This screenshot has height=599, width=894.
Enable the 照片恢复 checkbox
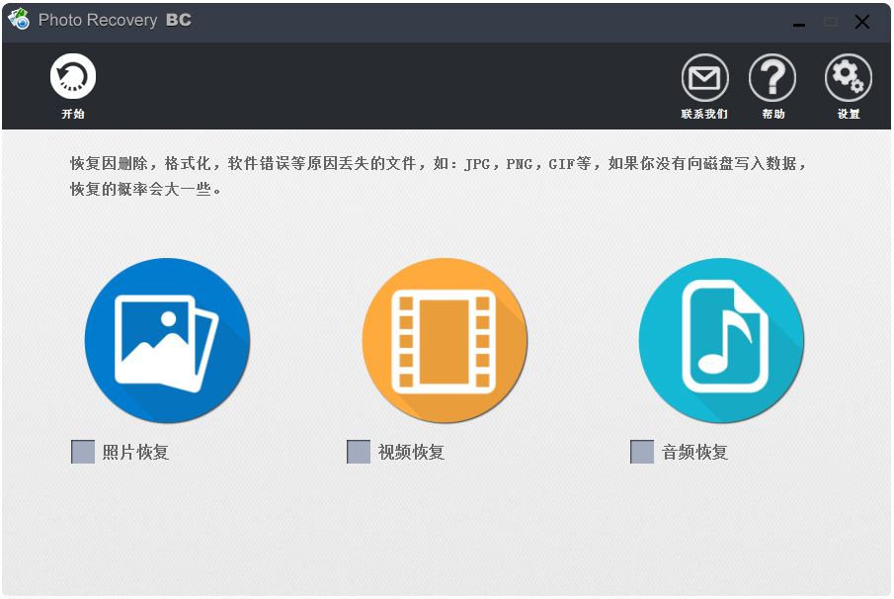[83, 452]
